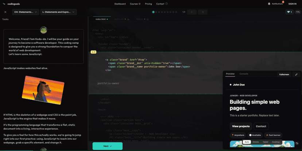Open the Contact nav item
The width and height of the screenshot is (302, 151).
click(x=160, y=4)
